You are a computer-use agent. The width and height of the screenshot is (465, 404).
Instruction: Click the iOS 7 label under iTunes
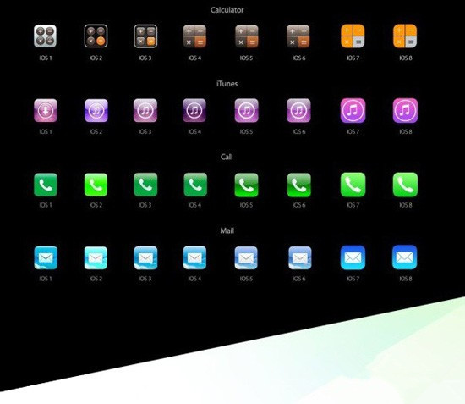click(x=353, y=131)
